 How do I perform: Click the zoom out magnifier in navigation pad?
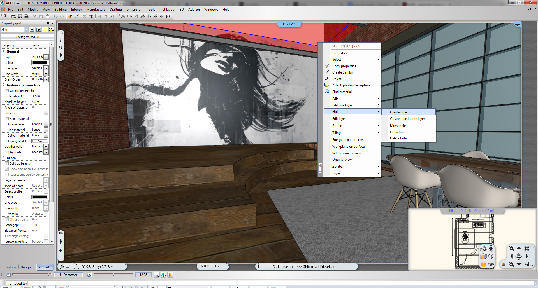(x=511, y=264)
